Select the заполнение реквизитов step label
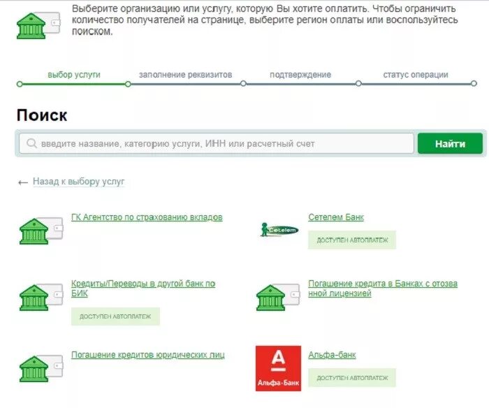The width and height of the screenshot is (489, 408). (x=186, y=75)
